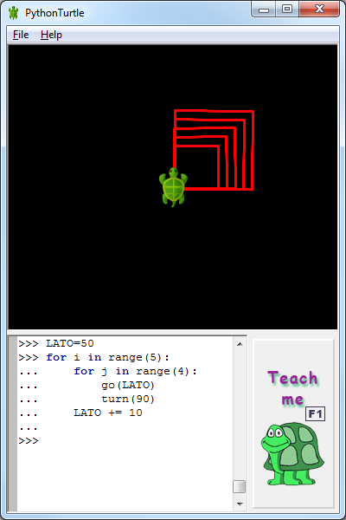Click the empty black canvas area below the turtle

point(173,269)
